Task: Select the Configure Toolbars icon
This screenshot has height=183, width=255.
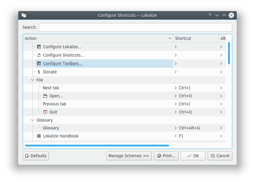Action: coord(39,63)
